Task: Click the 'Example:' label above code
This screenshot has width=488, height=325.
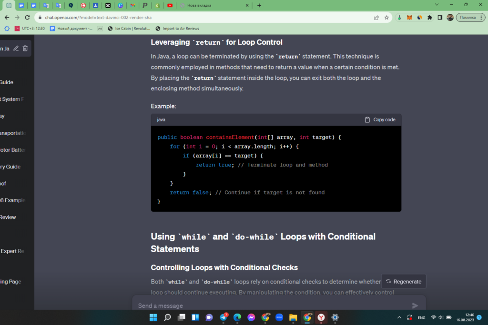Action: pyautogui.click(x=163, y=106)
